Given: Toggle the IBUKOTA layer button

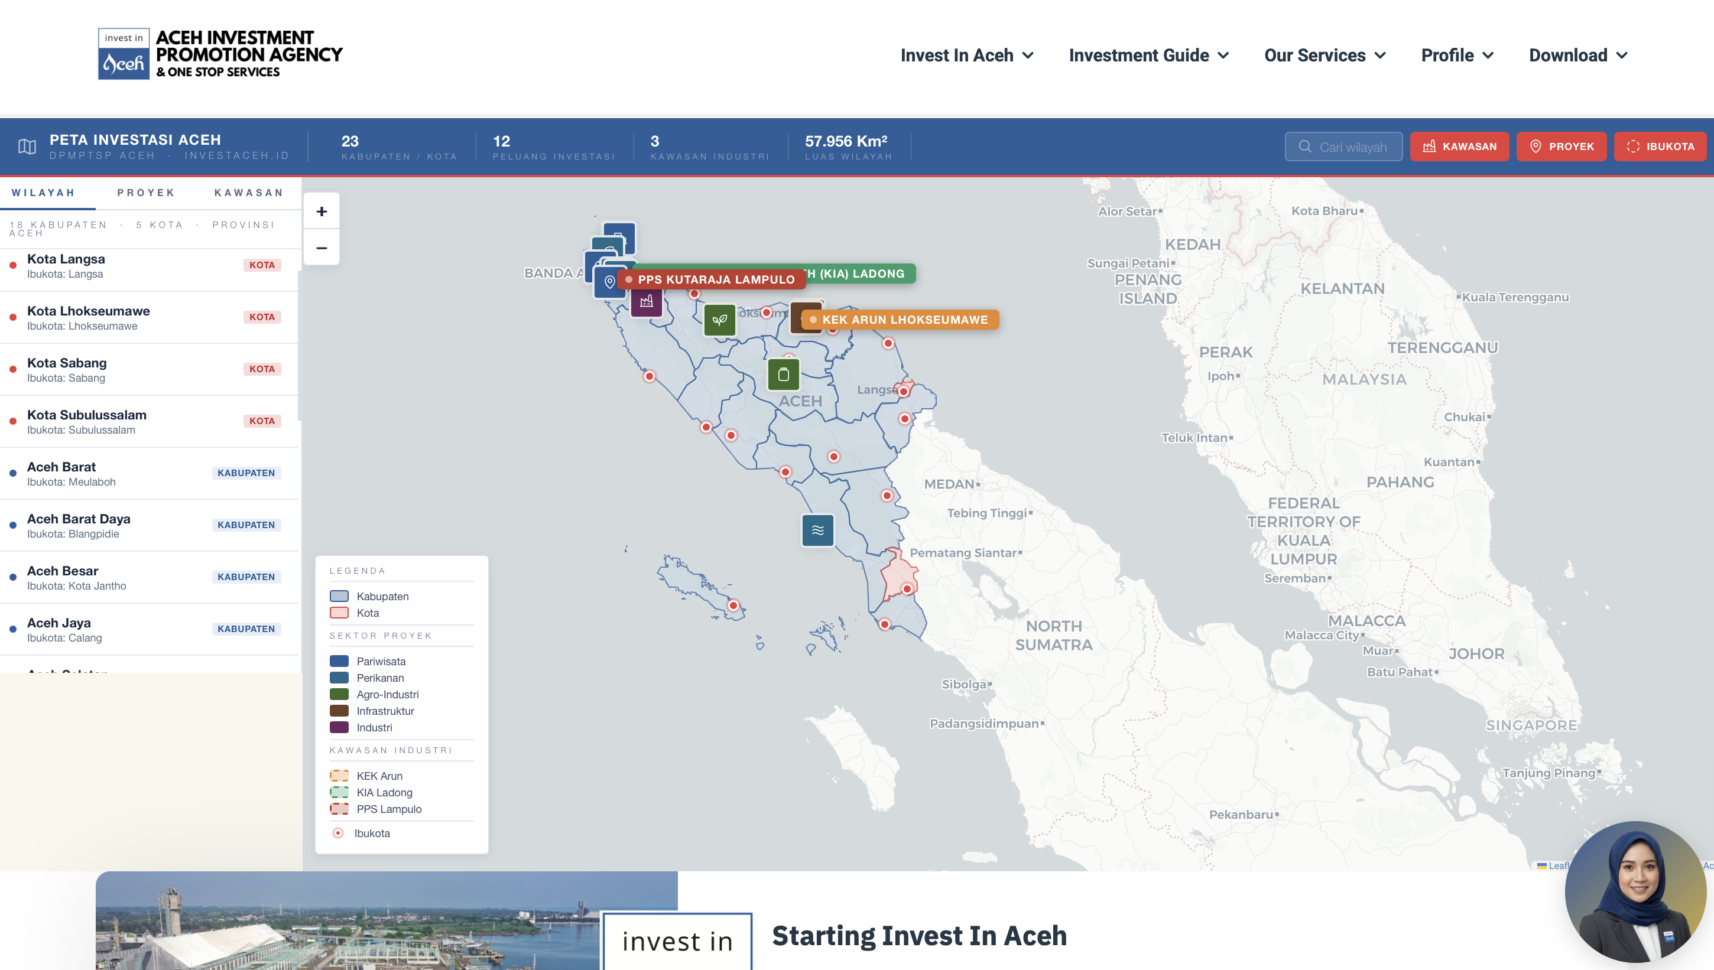Looking at the screenshot, I should (x=1660, y=147).
